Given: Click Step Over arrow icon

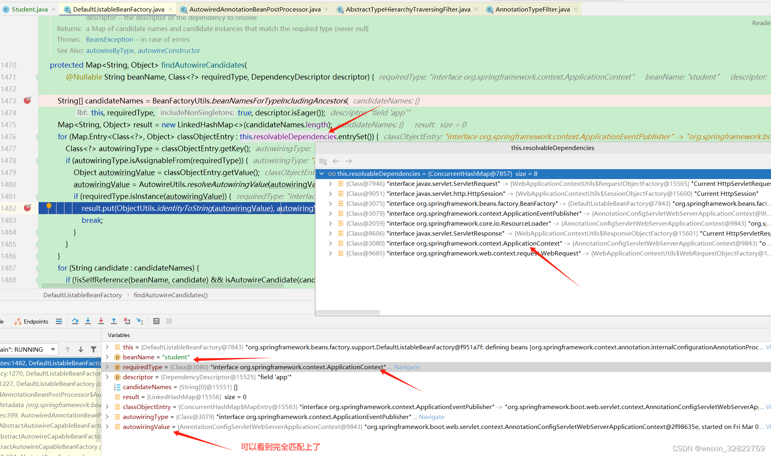Looking at the screenshot, I should (x=75, y=321).
